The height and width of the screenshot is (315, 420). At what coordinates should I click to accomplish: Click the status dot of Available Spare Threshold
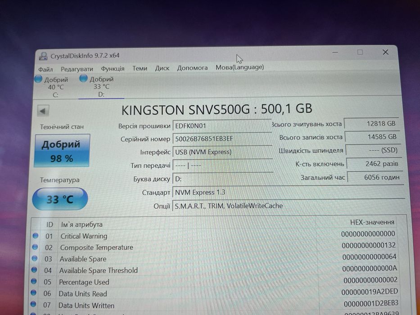(34, 270)
